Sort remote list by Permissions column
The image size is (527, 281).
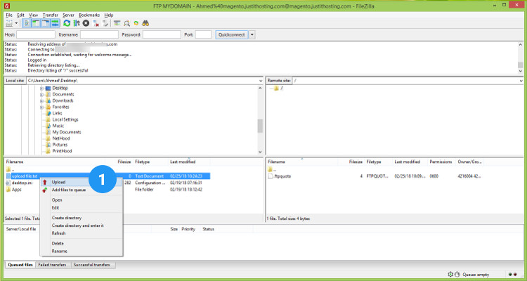441,162
